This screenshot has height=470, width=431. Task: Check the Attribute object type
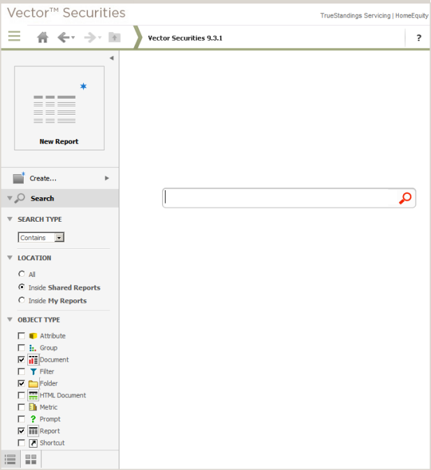coord(22,336)
